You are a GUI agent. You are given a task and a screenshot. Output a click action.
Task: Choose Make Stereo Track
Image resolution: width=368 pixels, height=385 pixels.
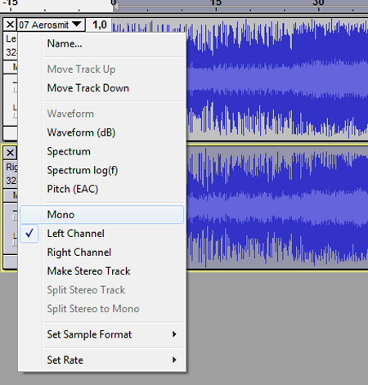tap(102, 271)
